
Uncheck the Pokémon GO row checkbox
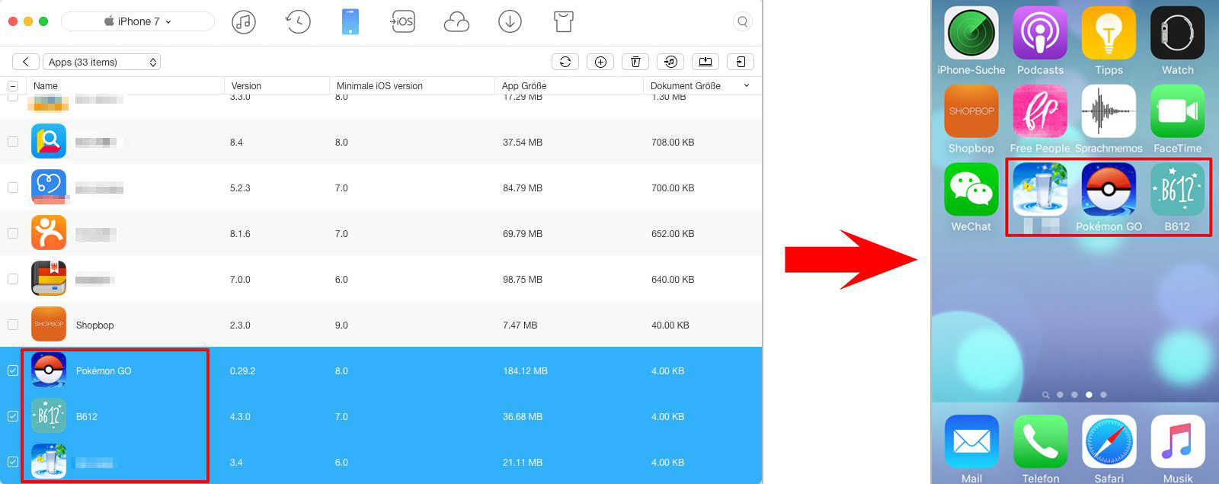point(13,370)
